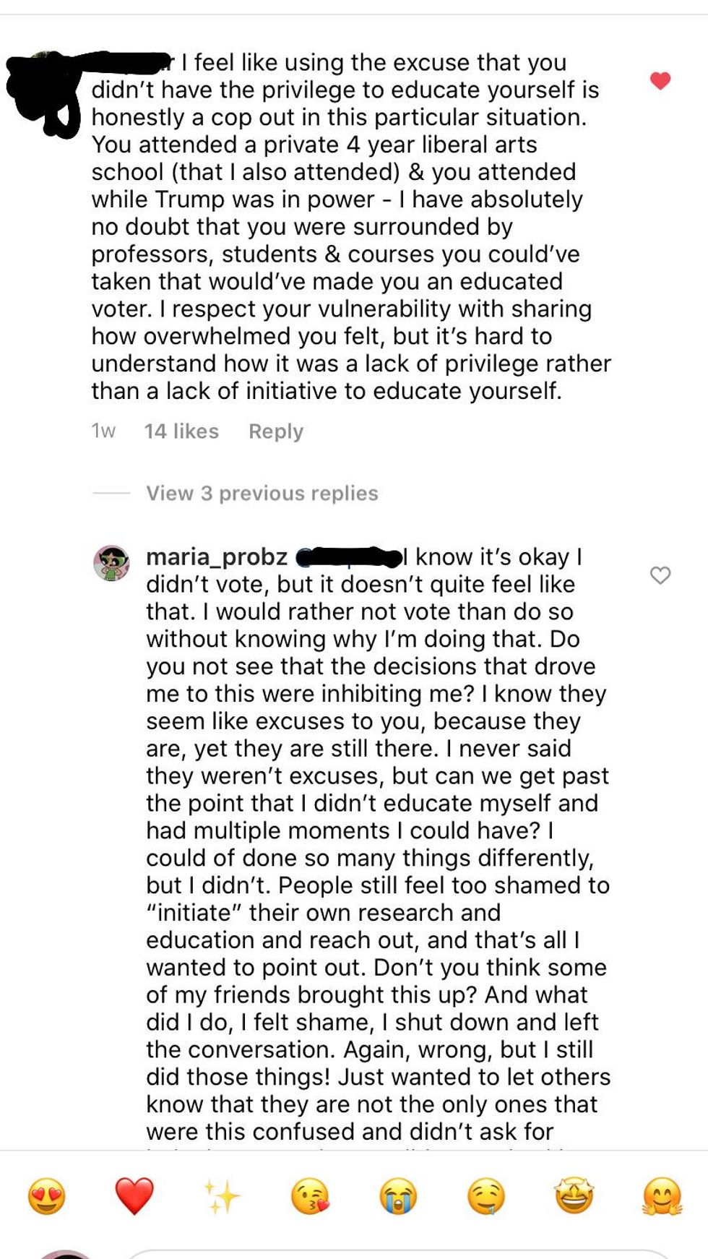Image resolution: width=708 pixels, height=1259 pixels.
Task: Like maria_probz's reply with the heart
Action: (660, 575)
